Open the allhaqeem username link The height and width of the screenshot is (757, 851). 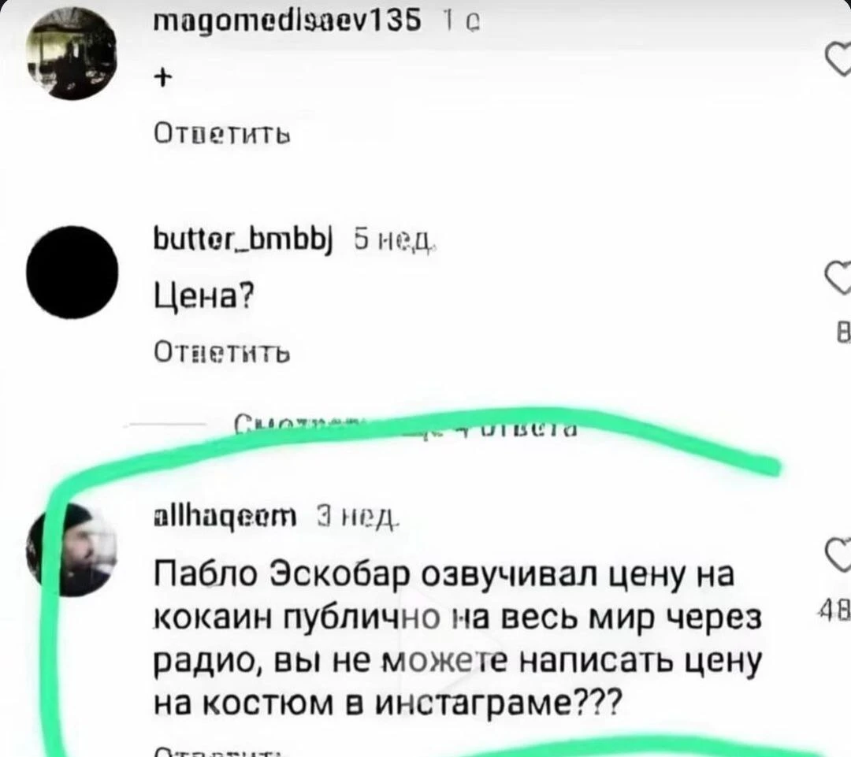(225, 517)
